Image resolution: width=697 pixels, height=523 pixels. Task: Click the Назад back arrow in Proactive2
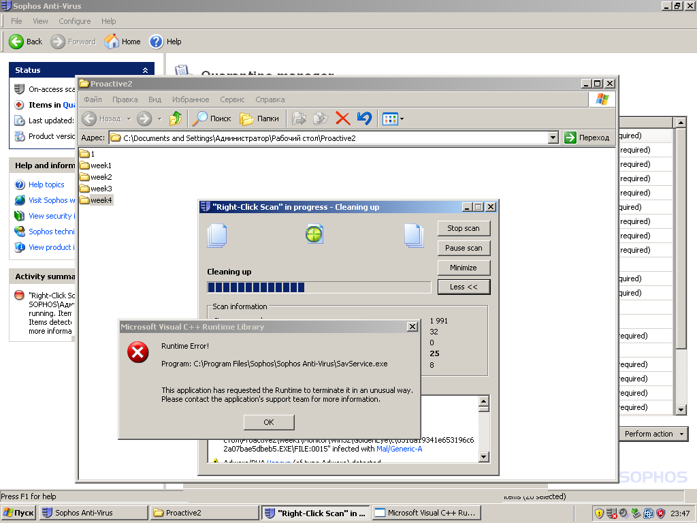89,118
